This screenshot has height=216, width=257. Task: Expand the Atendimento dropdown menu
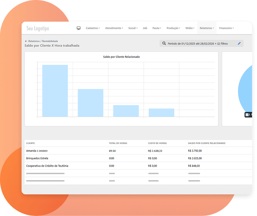coord(114,28)
